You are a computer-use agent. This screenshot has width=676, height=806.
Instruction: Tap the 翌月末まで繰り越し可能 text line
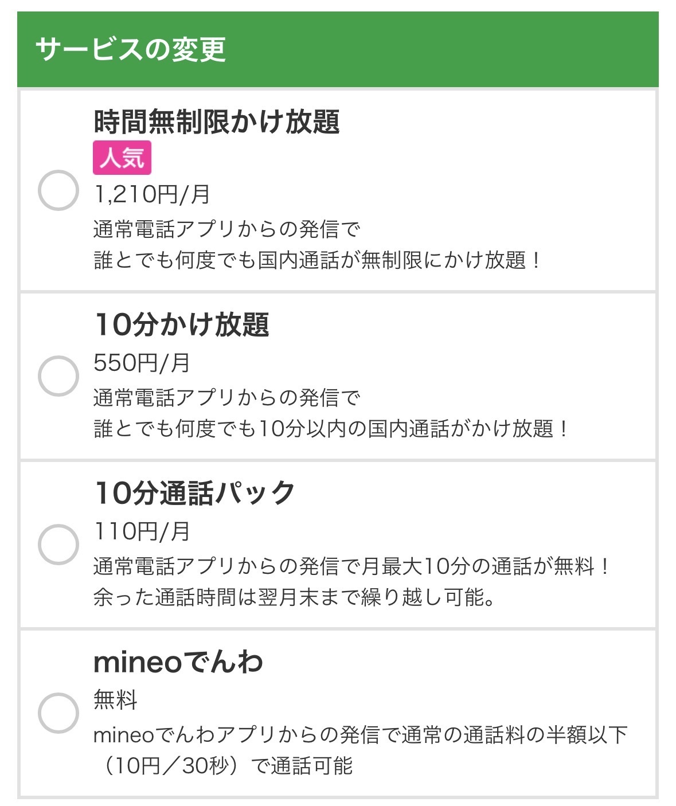coord(294,597)
